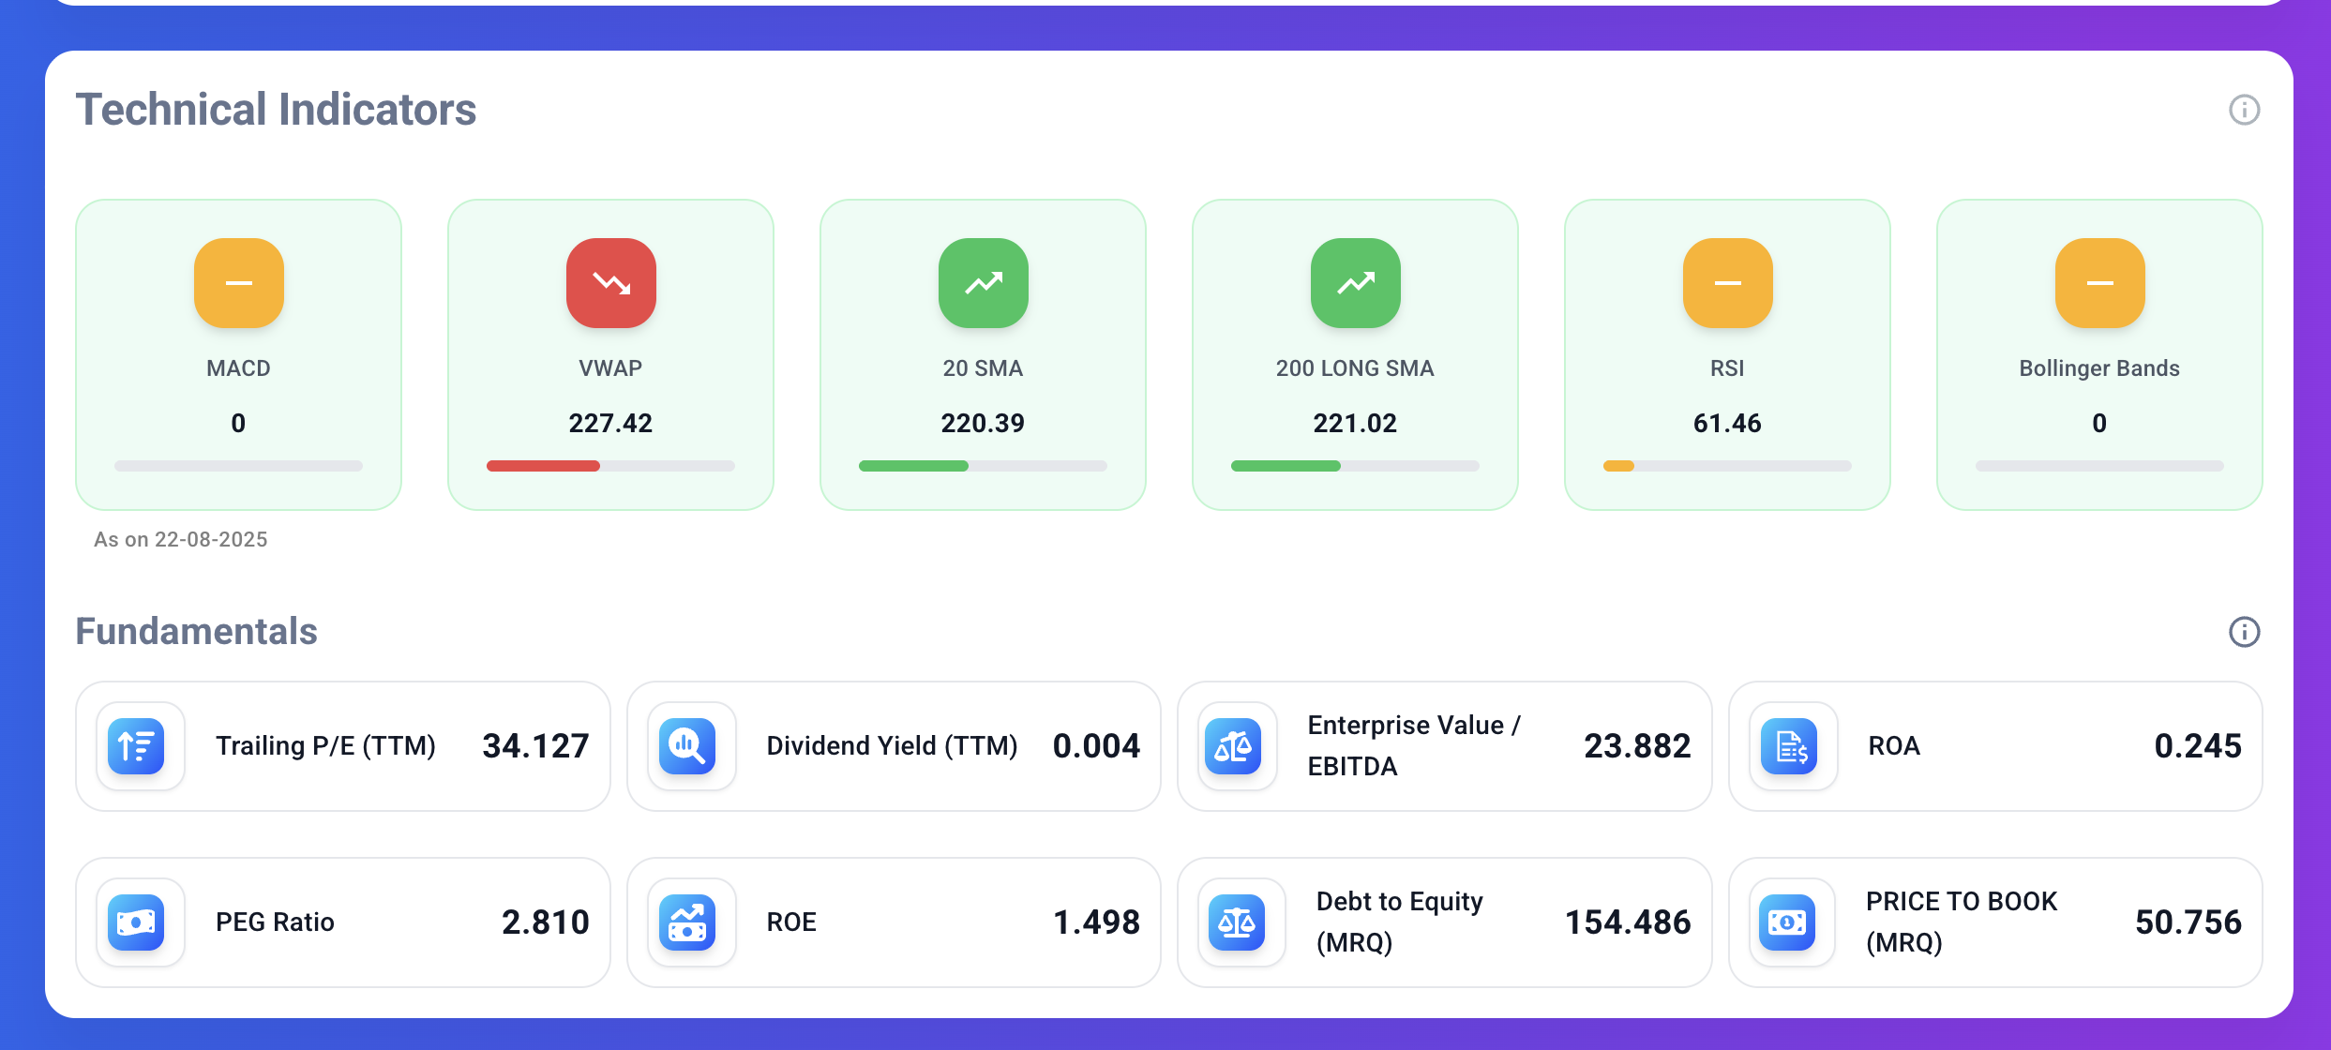Click the MACD neutral indicator icon
Viewport: 2331px width, 1050px height.
tap(237, 282)
